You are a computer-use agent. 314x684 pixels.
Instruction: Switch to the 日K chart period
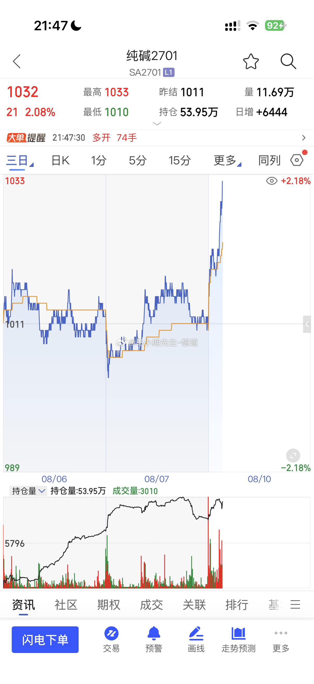coord(60,160)
